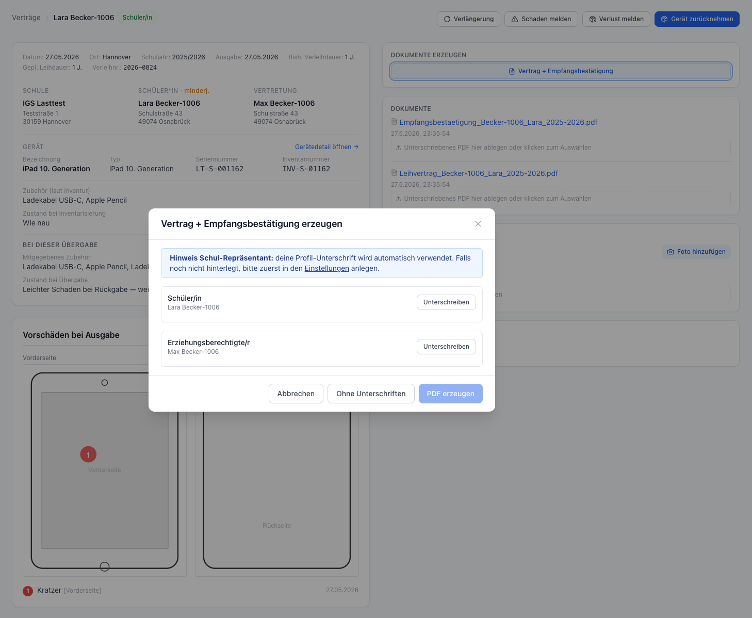Click the inventory number INV-S-01162
The image size is (752, 618).
306,169
